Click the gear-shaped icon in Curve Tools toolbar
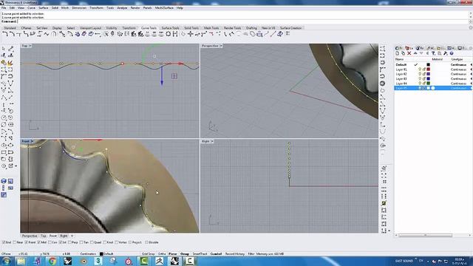The height and width of the screenshot is (266, 473). click(x=169, y=34)
